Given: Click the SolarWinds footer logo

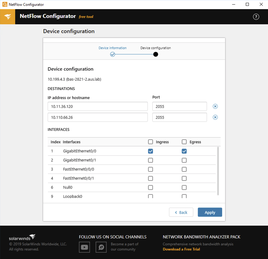Looking at the screenshot, I should click(x=22, y=237).
